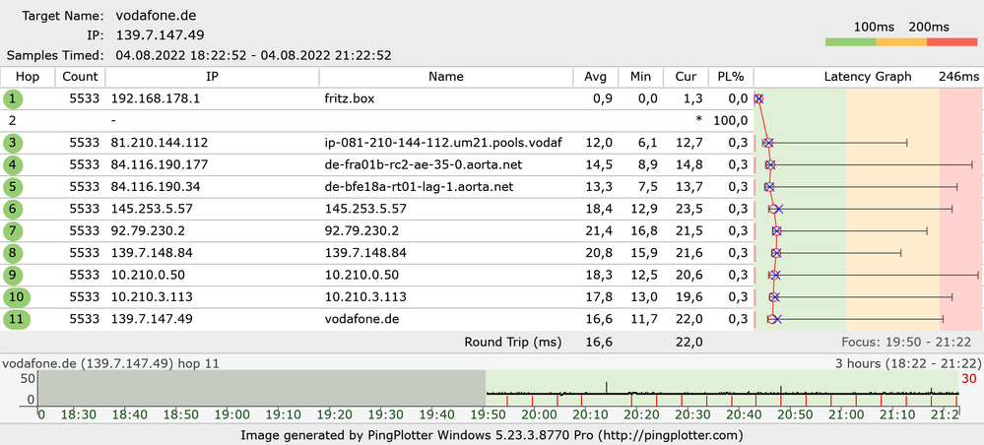Click the grayed-out region of the timeline graph
The height and width of the screenshot is (445, 984).
262,387
